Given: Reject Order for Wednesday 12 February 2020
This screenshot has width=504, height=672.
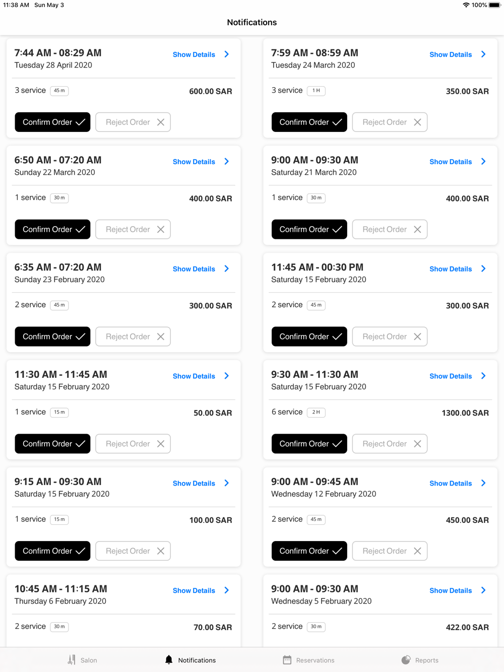Looking at the screenshot, I should (390, 551).
